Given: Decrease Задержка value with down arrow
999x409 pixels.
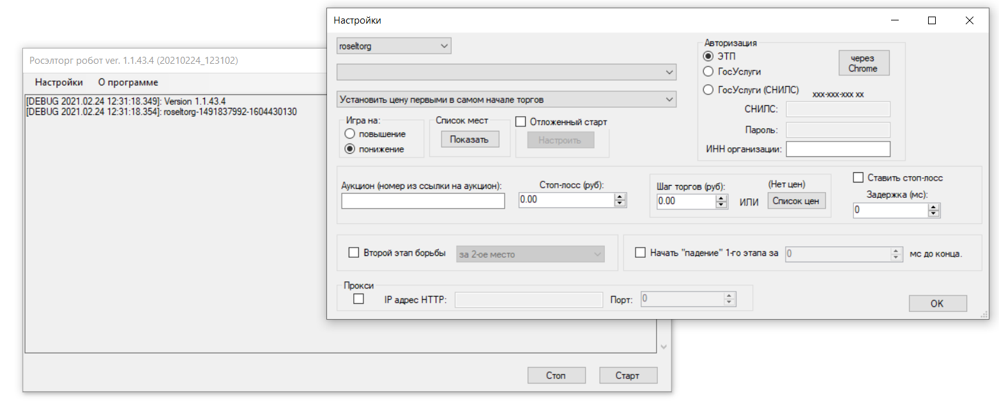Looking at the screenshot, I should (934, 214).
